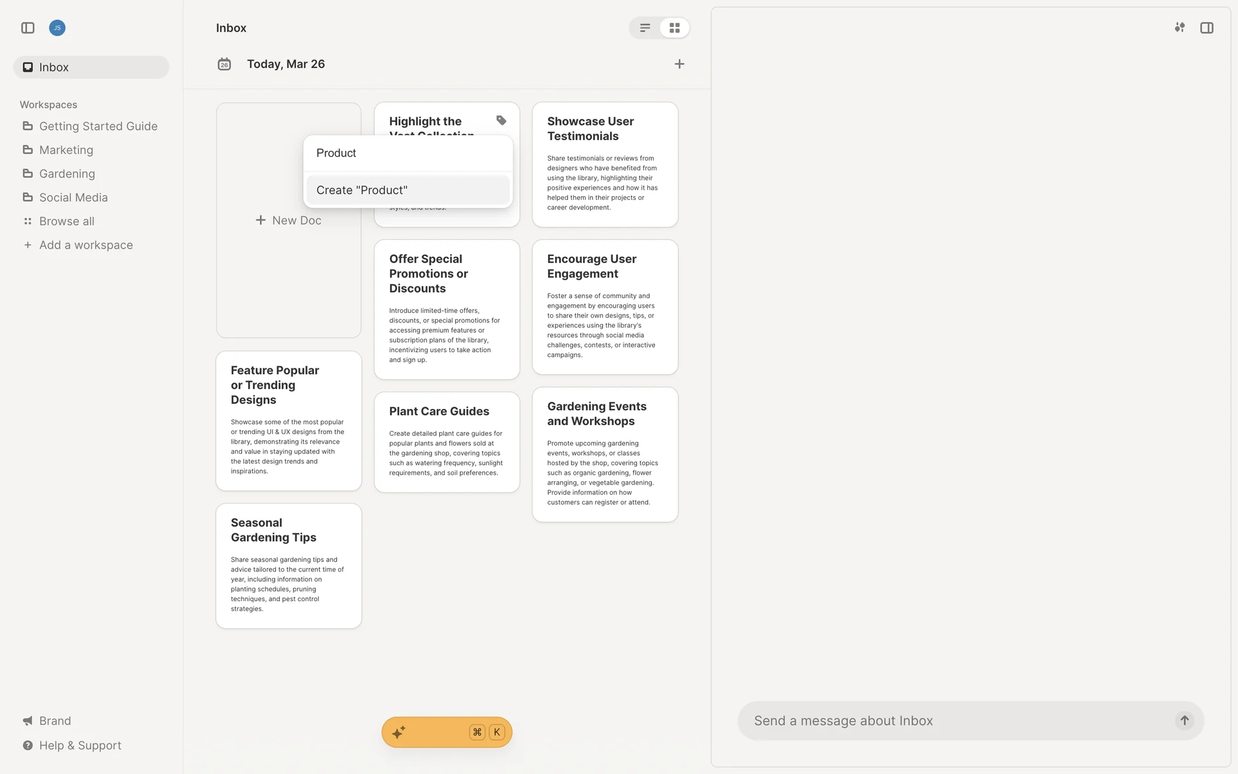Add a new doc with plus icon
Image resolution: width=1238 pixels, height=774 pixels.
[679, 64]
